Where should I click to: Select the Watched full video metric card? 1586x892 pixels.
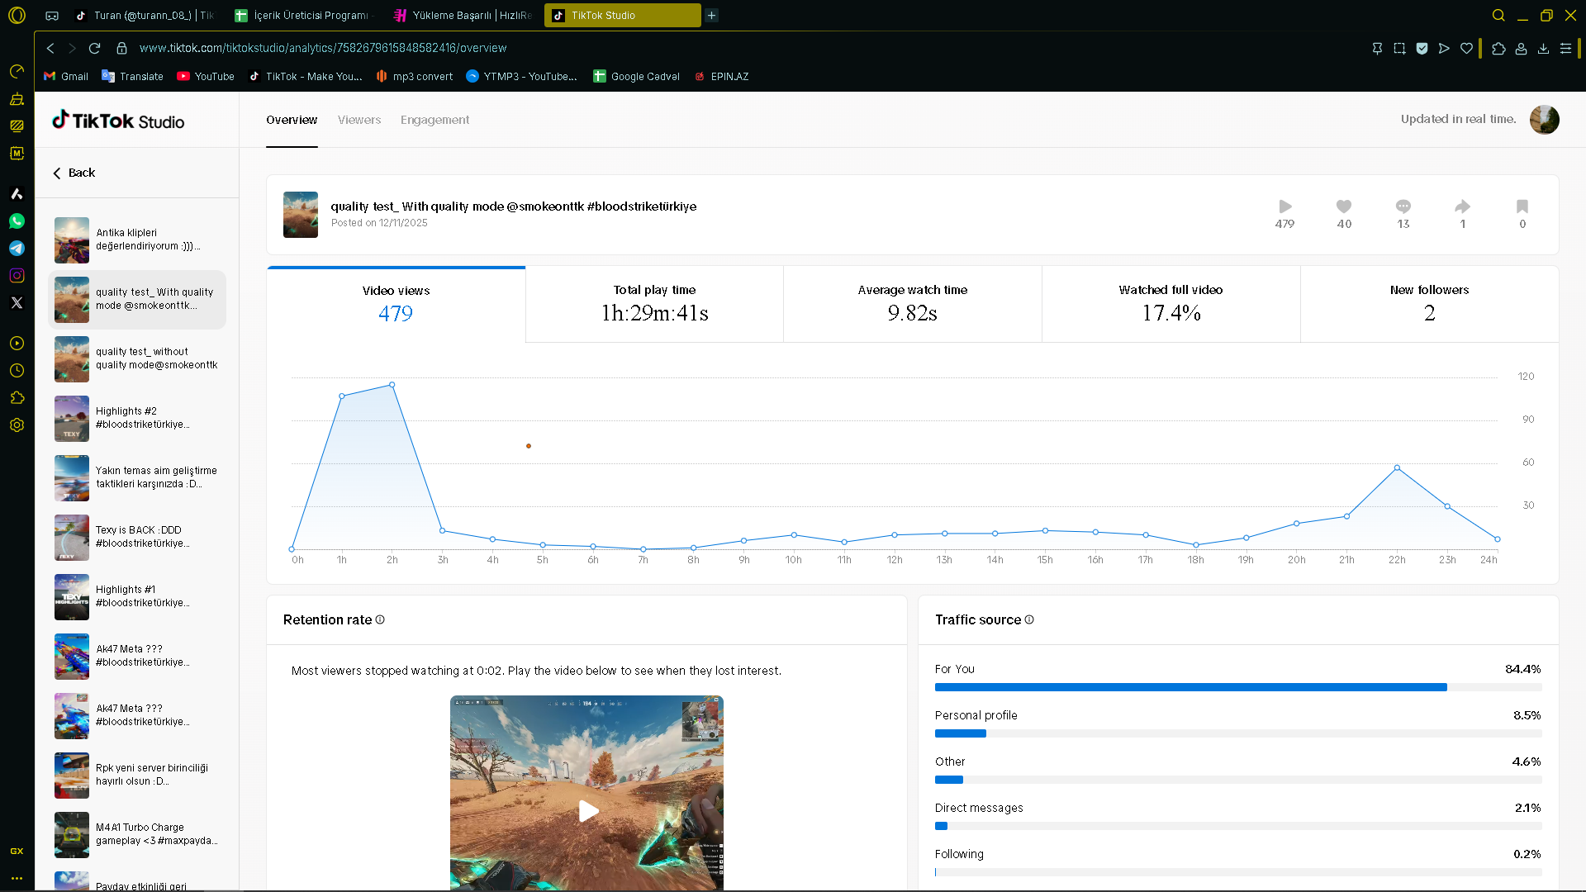pos(1171,304)
